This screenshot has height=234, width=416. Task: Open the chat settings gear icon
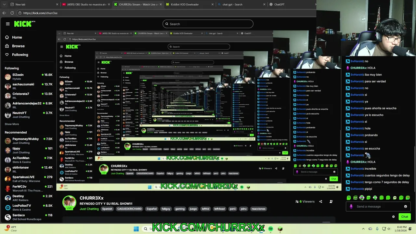point(393,217)
